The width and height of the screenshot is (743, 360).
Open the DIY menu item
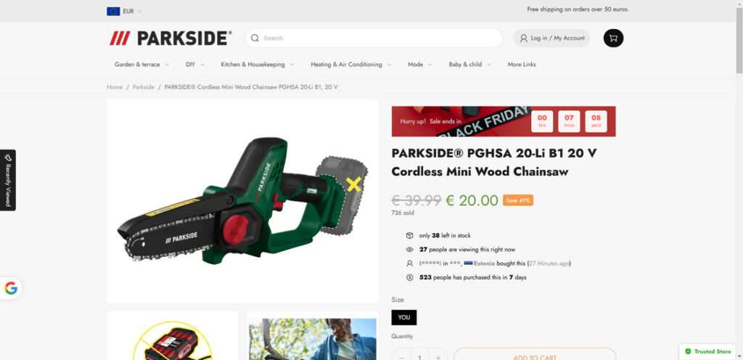click(x=195, y=65)
